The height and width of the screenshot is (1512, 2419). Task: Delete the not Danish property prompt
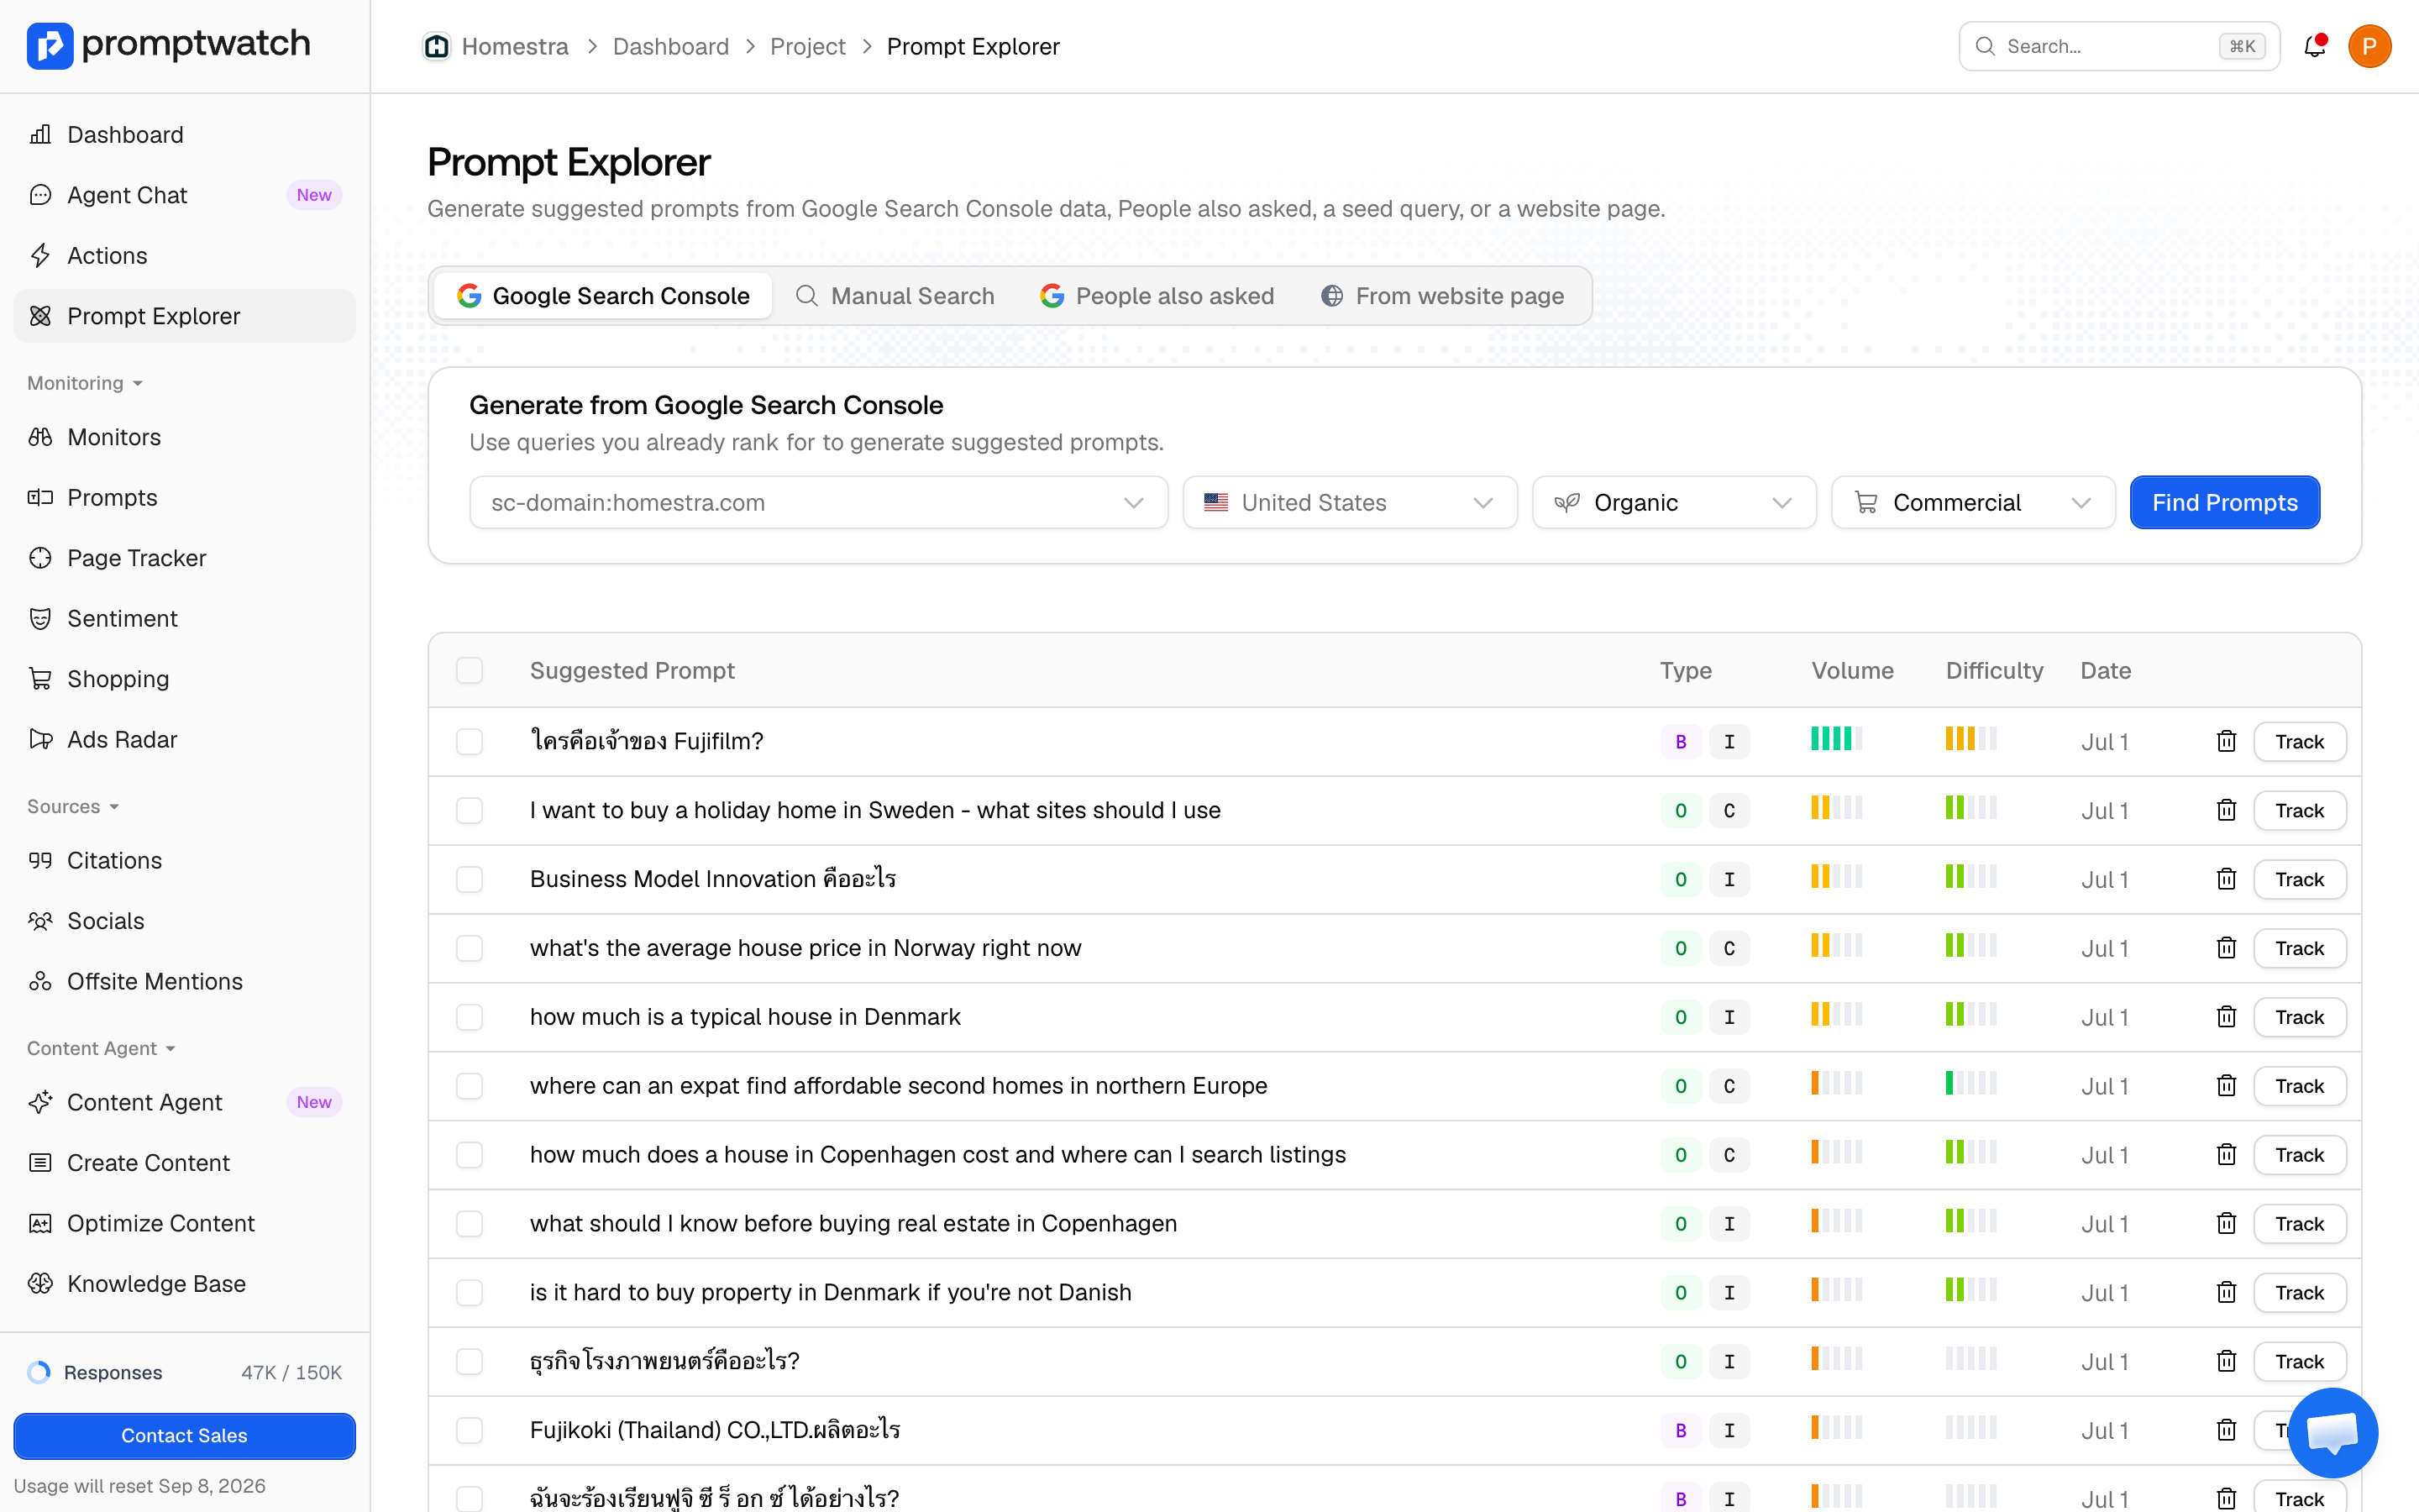coord(2226,1292)
